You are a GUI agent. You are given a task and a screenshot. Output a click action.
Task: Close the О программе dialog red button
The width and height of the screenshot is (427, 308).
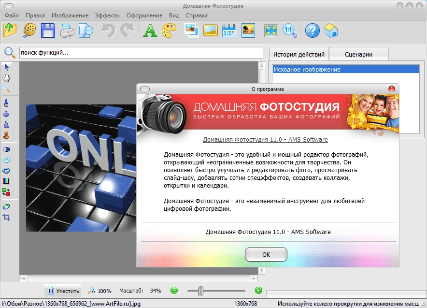tap(392, 89)
